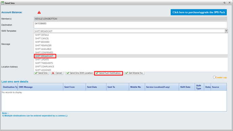
Task: Click the Destination phone number field
Action: click(x=130, y=25)
